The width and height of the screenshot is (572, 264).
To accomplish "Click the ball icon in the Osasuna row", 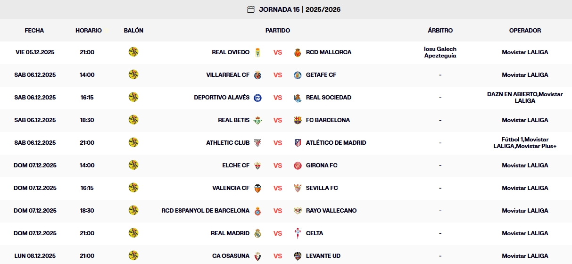I will pos(133,256).
